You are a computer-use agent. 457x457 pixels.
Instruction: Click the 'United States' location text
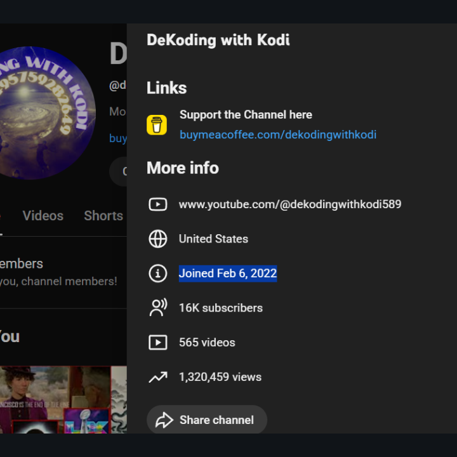click(x=213, y=239)
